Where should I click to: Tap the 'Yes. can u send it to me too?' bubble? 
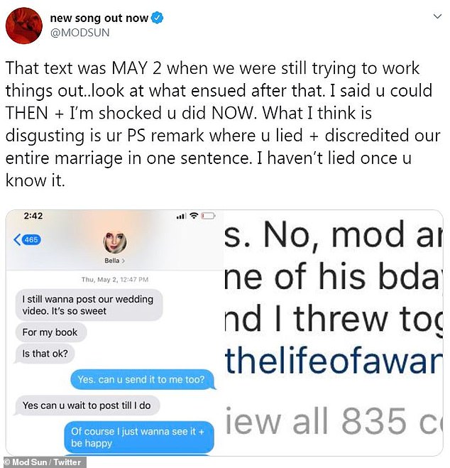[143, 380]
